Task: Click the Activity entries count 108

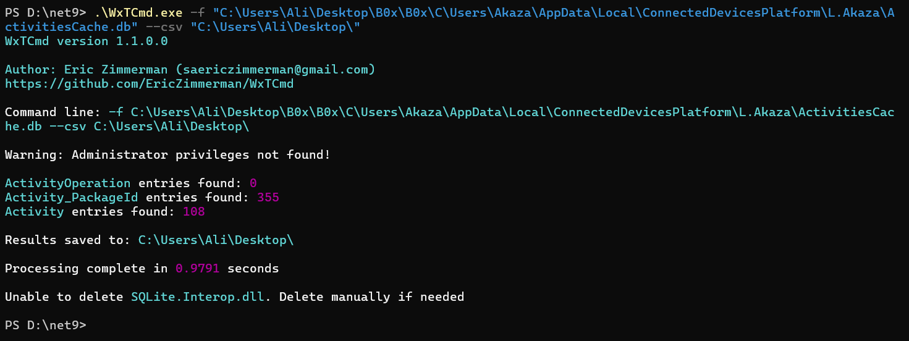Action: (x=193, y=211)
